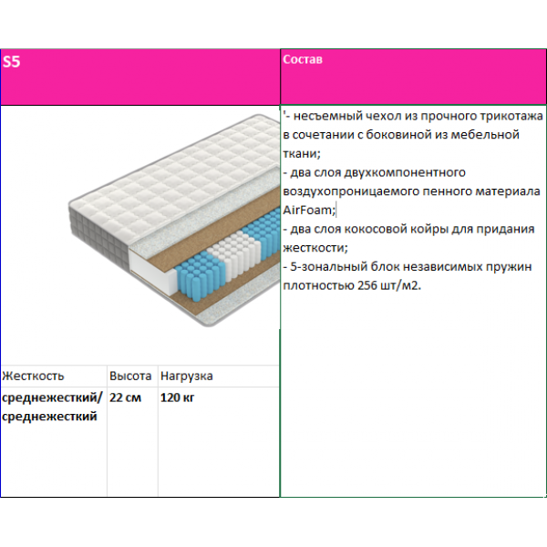Click the pink S5 header cell
The height and width of the screenshot is (547, 547).
coord(139,77)
